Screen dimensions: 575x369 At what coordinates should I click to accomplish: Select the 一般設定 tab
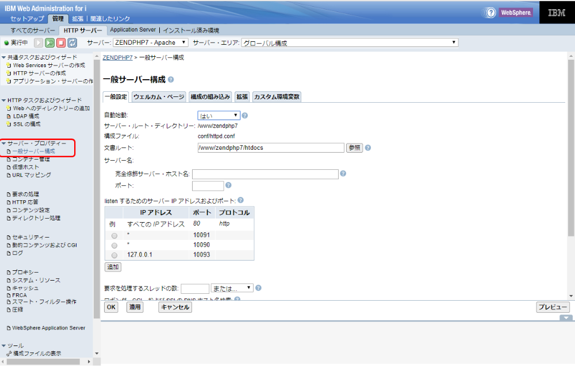pos(116,96)
